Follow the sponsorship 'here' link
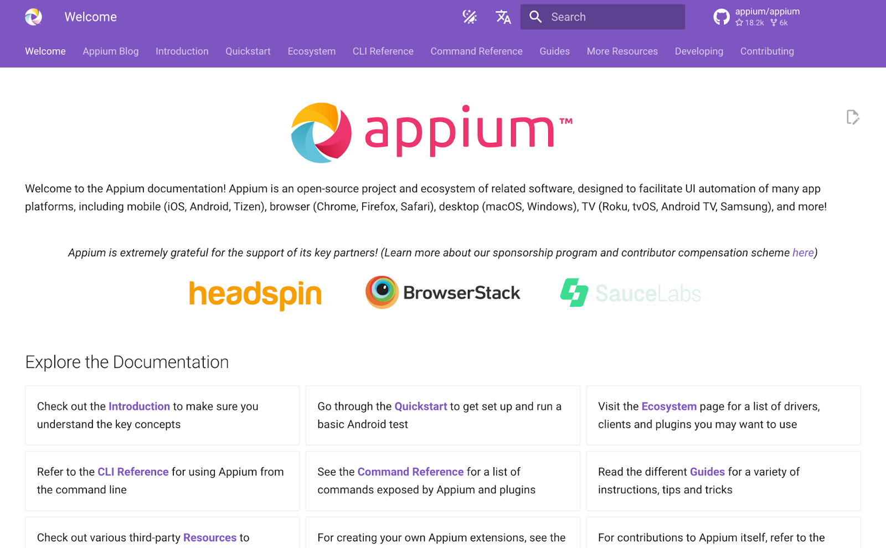 tap(803, 252)
